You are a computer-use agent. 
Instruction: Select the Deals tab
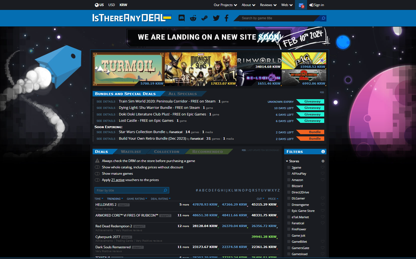pyautogui.click(x=101, y=152)
